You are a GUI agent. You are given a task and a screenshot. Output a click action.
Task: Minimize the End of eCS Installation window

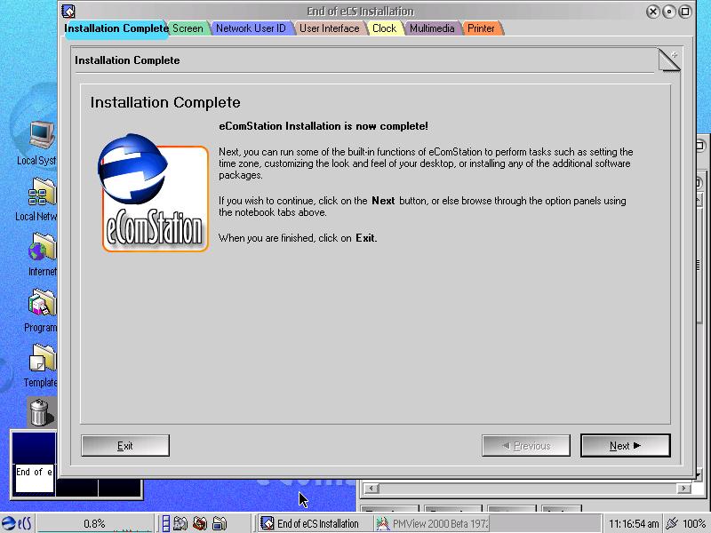click(x=669, y=12)
